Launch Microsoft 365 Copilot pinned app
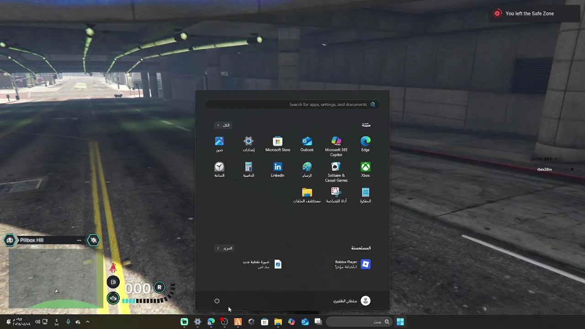 [x=336, y=146]
